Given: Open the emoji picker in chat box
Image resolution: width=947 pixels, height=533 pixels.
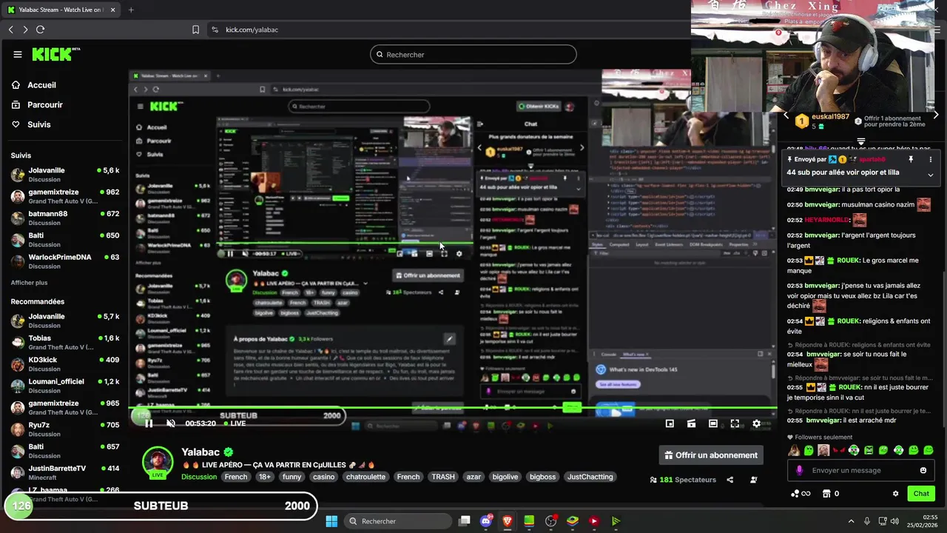Looking at the screenshot, I should pos(923,470).
